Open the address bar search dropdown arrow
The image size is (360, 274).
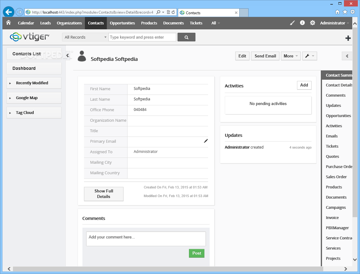[163, 12]
